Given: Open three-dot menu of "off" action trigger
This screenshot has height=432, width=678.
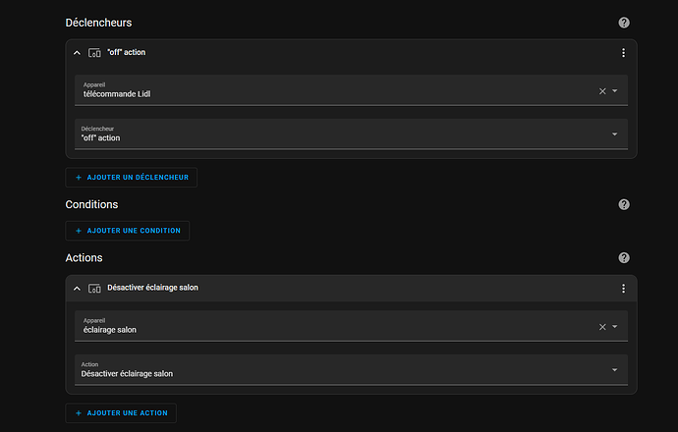Looking at the screenshot, I should coord(623,53).
